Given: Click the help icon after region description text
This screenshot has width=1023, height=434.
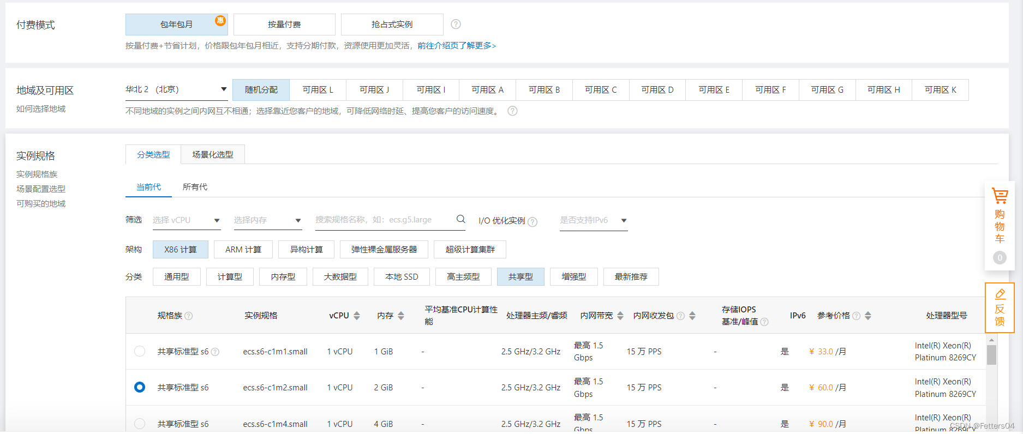Looking at the screenshot, I should click(x=512, y=111).
